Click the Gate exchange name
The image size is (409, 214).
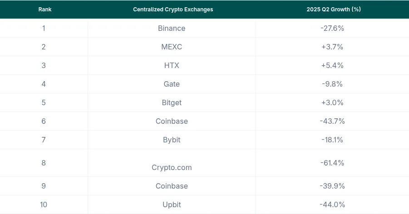[x=172, y=84]
